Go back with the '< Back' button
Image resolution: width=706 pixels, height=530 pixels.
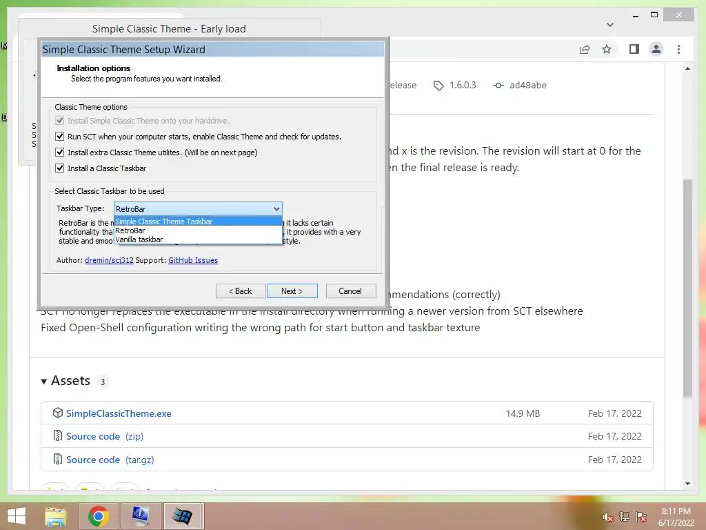pos(241,291)
